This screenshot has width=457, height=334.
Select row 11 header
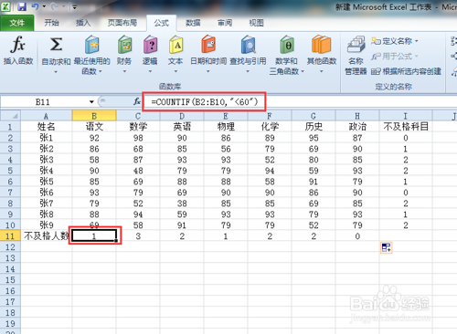[10, 236]
